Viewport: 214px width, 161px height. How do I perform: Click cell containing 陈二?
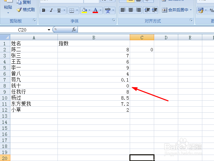click(x=34, y=49)
